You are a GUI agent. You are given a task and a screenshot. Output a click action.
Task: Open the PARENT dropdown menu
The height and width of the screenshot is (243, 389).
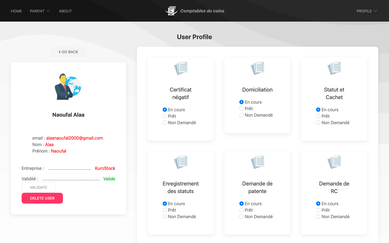[40, 11]
